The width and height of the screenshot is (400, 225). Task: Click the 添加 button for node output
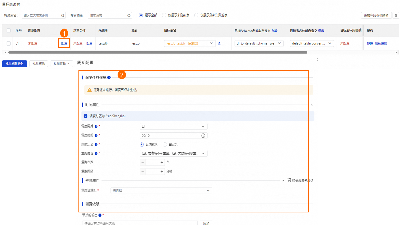point(206,224)
